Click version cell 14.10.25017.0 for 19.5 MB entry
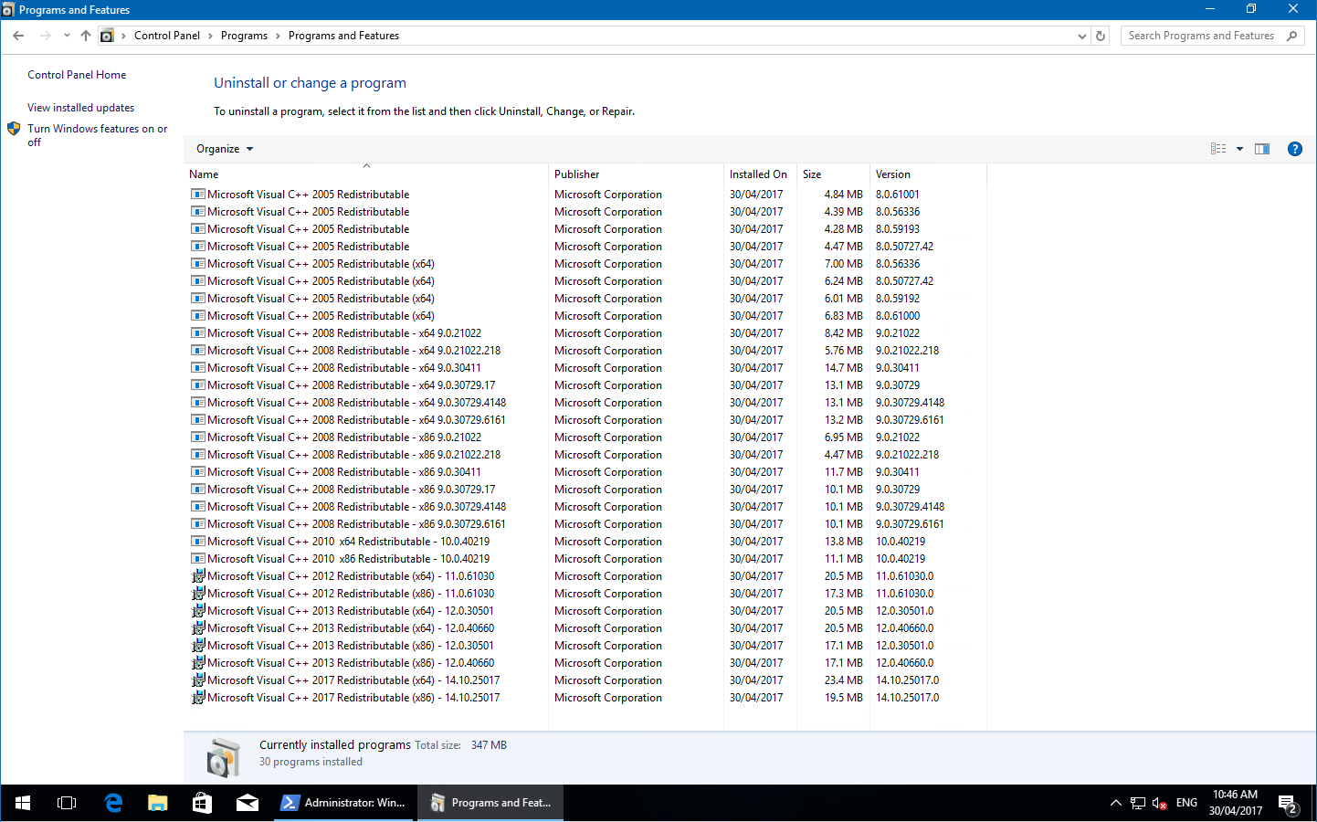Viewport: 1317px width, 822px height. 908,698
